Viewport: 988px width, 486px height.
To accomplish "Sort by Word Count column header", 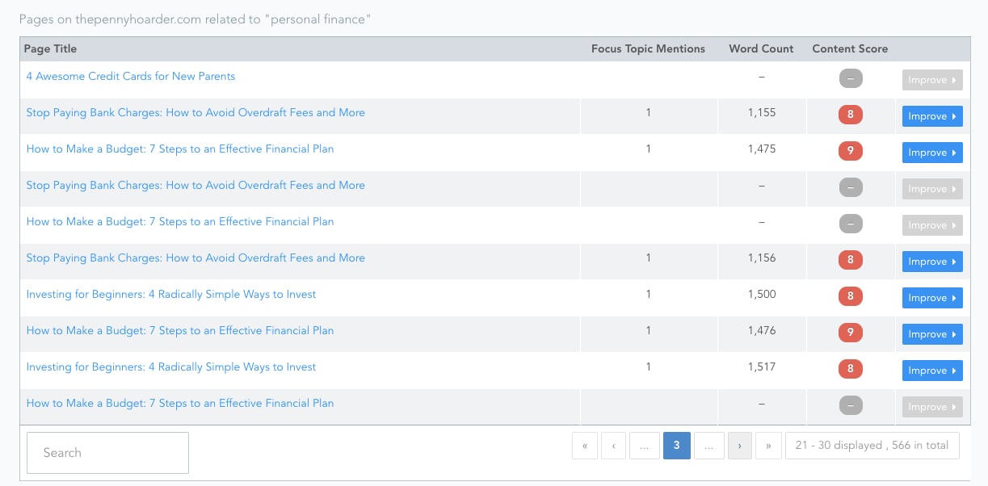I will [761, 48].
